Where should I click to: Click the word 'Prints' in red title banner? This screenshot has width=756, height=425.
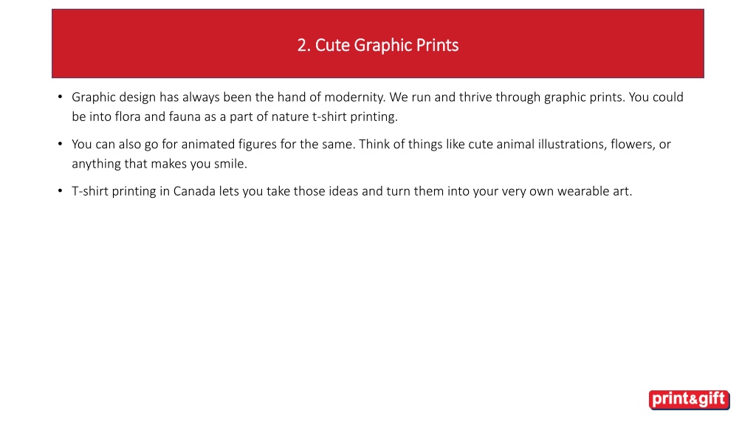[437, 45]
